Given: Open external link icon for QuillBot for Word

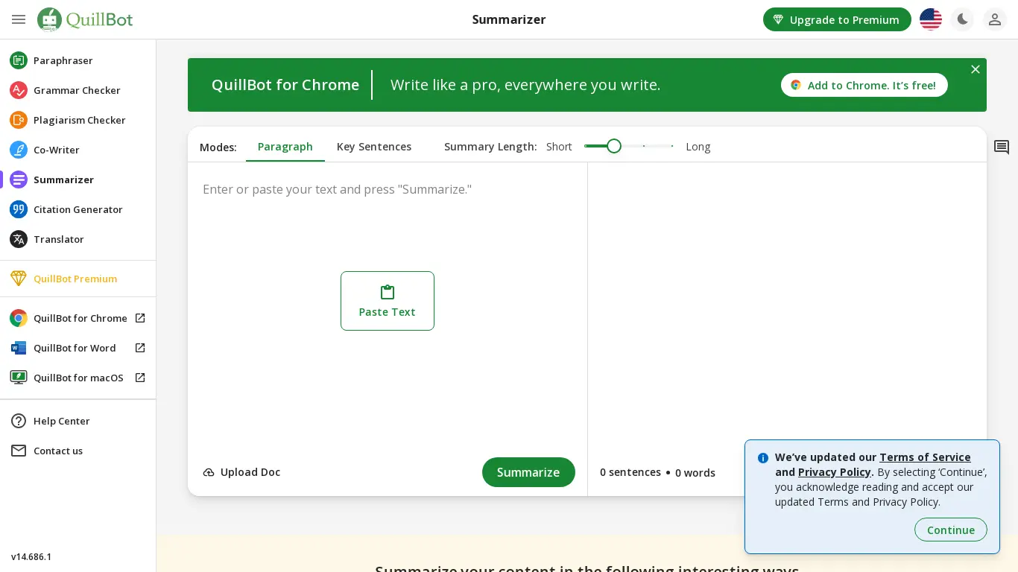Looking at the screenshot, I should point(140,348).
